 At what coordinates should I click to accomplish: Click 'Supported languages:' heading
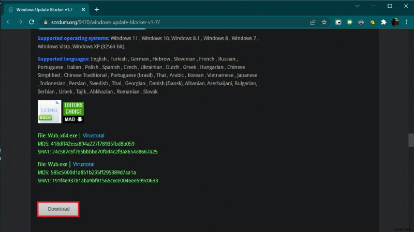64,59
